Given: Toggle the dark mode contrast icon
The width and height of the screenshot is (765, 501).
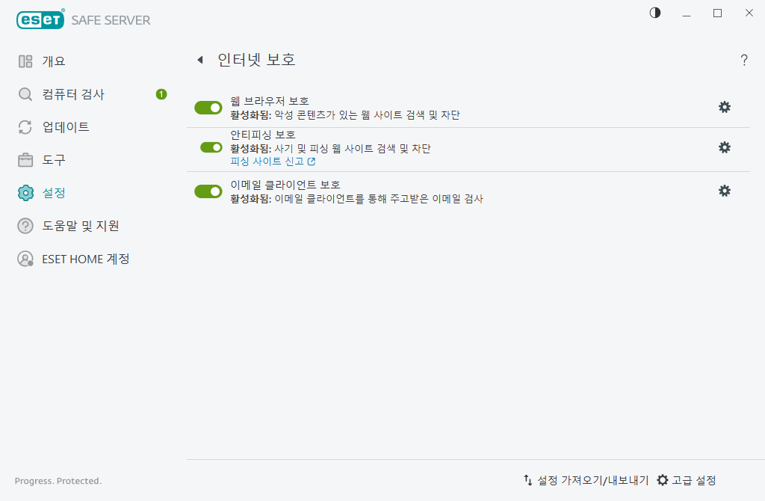Looking at the screenshot, I should coord(654,13).
